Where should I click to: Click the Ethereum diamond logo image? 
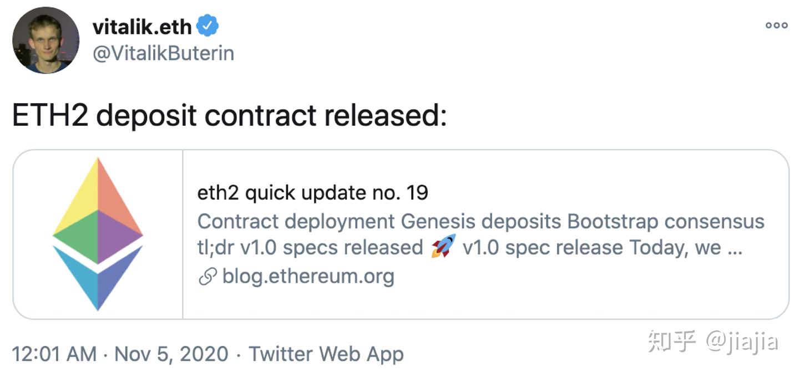pyautogui.click(x=98, y=233)
